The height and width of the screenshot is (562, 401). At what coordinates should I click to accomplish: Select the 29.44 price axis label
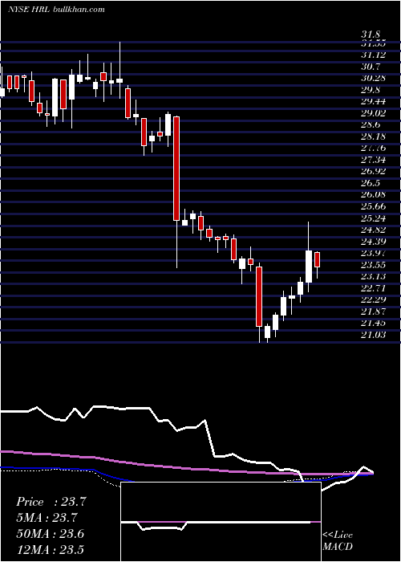(x=374, y=101)
